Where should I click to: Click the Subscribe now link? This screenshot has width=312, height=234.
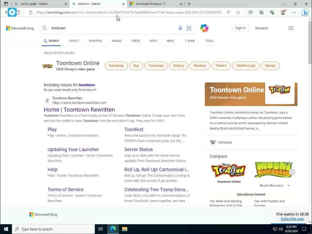click(x=292, y=219)
